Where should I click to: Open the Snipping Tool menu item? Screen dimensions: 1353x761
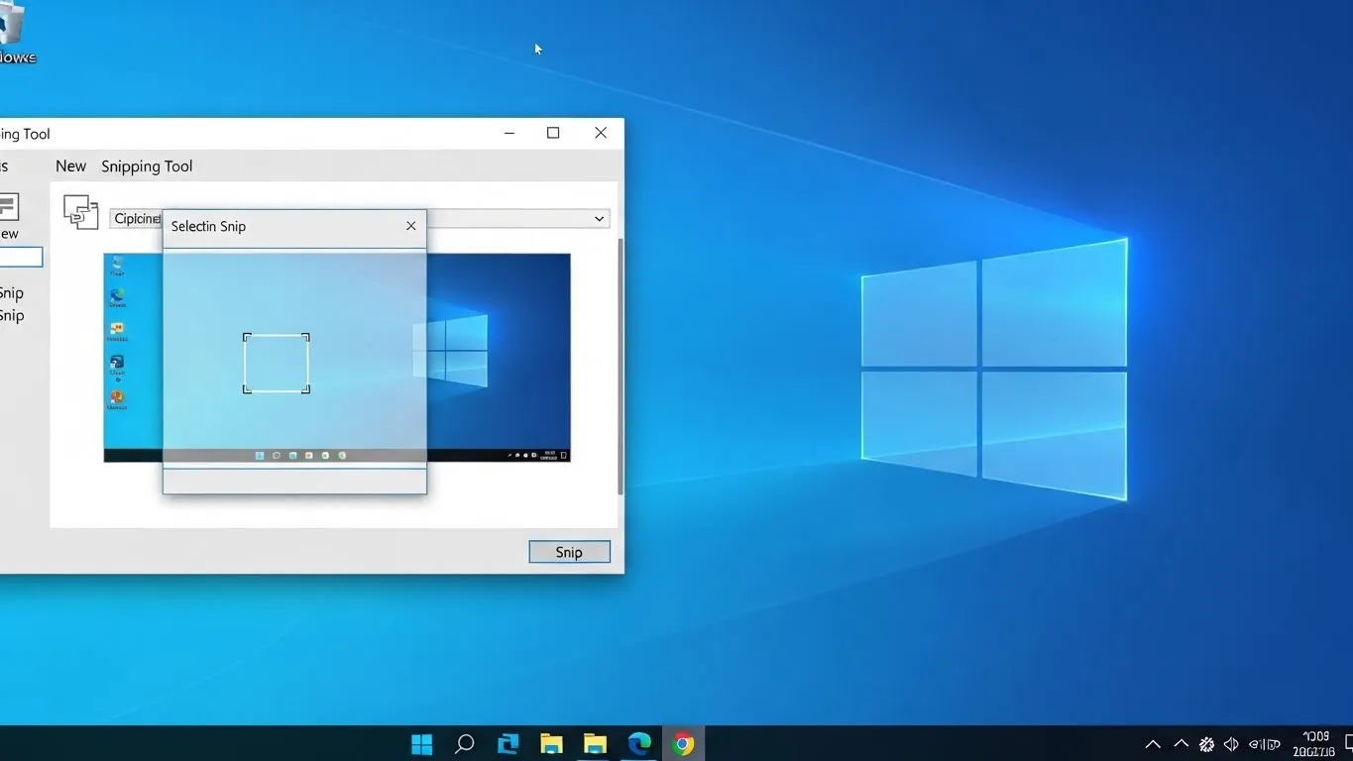pos(147,166)
